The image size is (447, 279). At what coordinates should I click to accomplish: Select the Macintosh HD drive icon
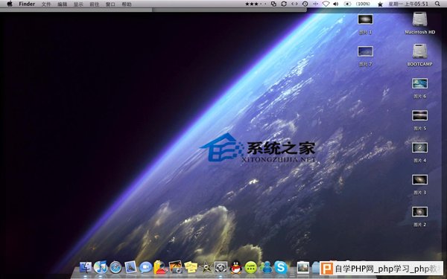(x=420, y=19)
